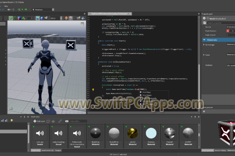This screenshot has width=235, height=156.
Task: Click the Add a filter input field
Action: pyautogui.click(x=78, y=121)
